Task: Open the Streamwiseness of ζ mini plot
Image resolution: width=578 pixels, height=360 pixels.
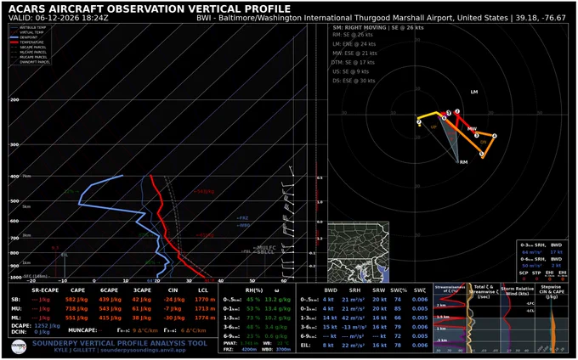Action: 450,318
